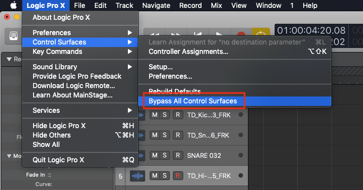Open the Services submenu arrow

[x=130, y=110]
